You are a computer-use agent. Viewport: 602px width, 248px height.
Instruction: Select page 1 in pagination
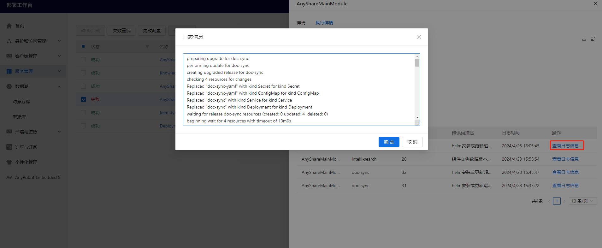557,201
